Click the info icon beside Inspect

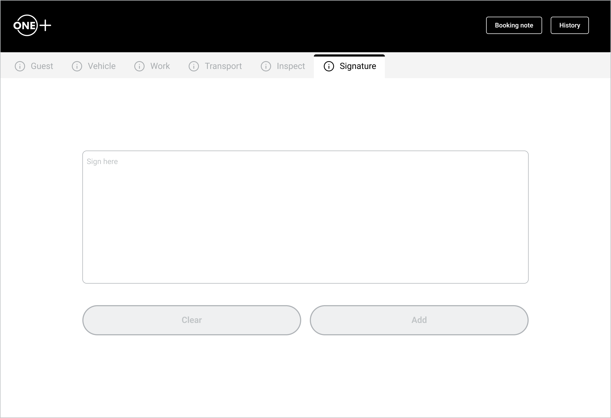coord(266,66)
